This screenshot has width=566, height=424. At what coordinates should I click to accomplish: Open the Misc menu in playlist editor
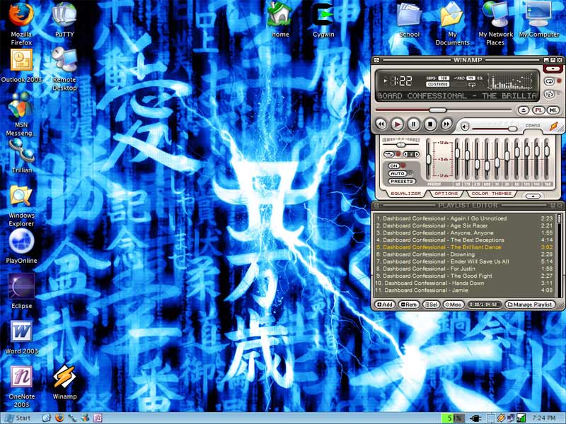coord(454,305)
